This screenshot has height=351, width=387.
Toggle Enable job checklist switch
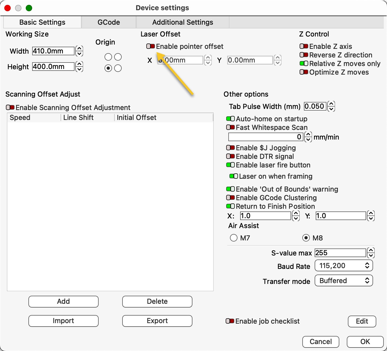pyautogui.click(x=230, y=321)
